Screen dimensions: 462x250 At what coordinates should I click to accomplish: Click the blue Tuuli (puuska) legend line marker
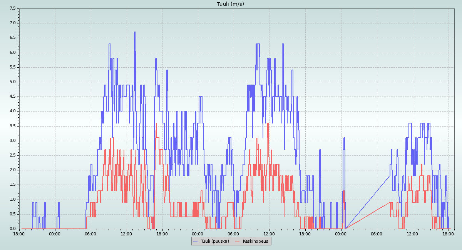[195, 242]
